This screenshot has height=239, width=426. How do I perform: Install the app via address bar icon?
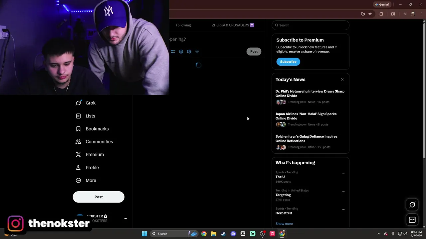point(363,14)
